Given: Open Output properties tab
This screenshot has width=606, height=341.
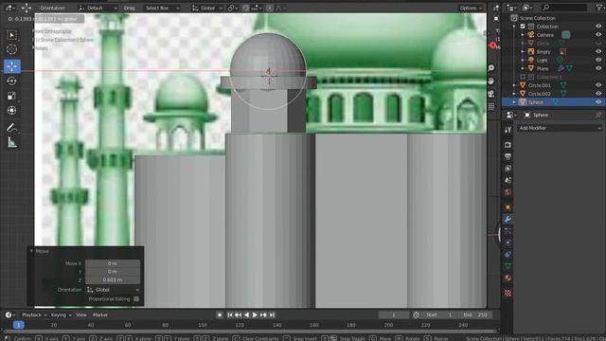Looking at the screenshot, I should tap(508, 156).
